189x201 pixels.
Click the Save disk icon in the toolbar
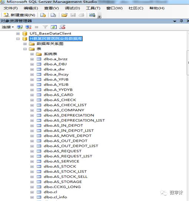73,15
